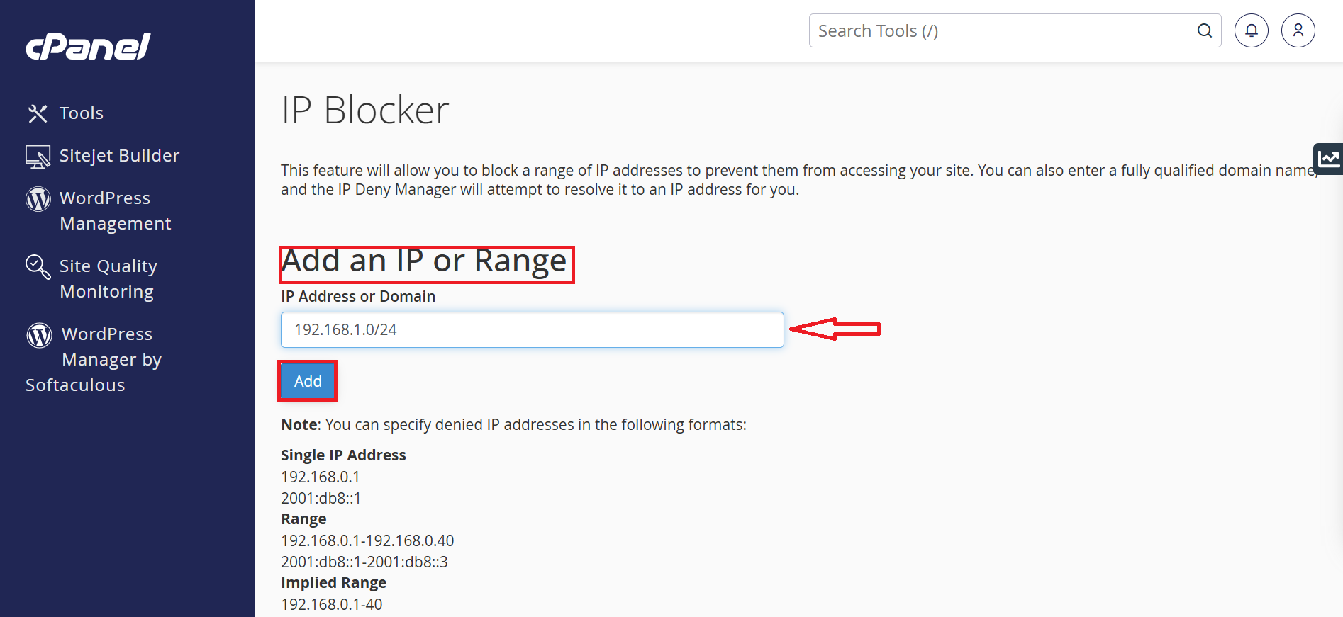This screenshot has height=617, width=1343.
Task: Click the WordPress Manager by Softaculous icon
Action: pyautogui.click(x=40, y=335)
